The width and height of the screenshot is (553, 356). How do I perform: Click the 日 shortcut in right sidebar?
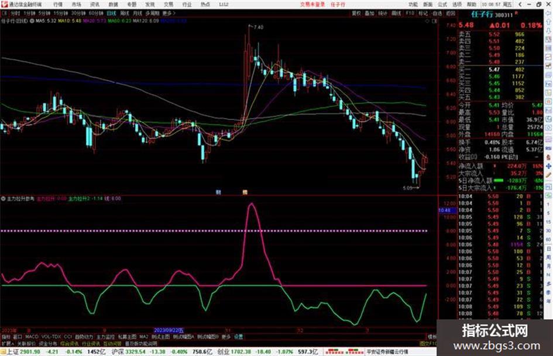[548, 248]
